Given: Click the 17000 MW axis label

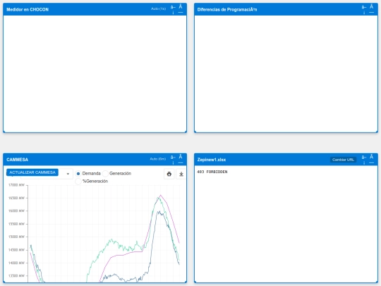Looking at the screenshot, I should tap(16, 185).
